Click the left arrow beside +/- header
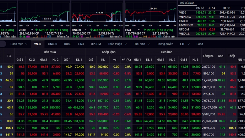 coord(209,8)
